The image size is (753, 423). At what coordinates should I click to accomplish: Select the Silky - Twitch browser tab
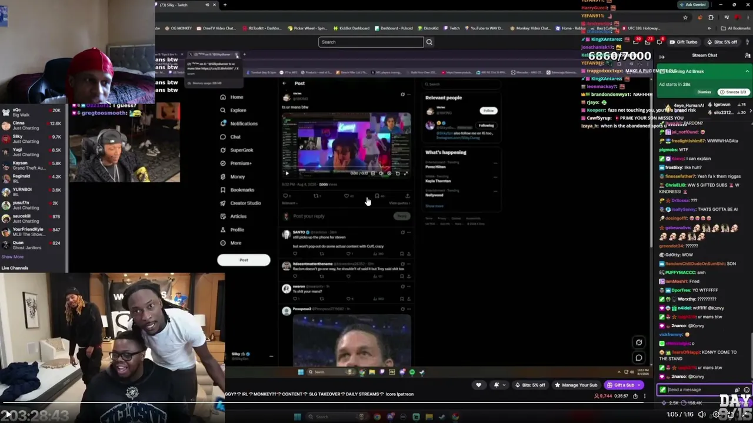click(184, 5)
